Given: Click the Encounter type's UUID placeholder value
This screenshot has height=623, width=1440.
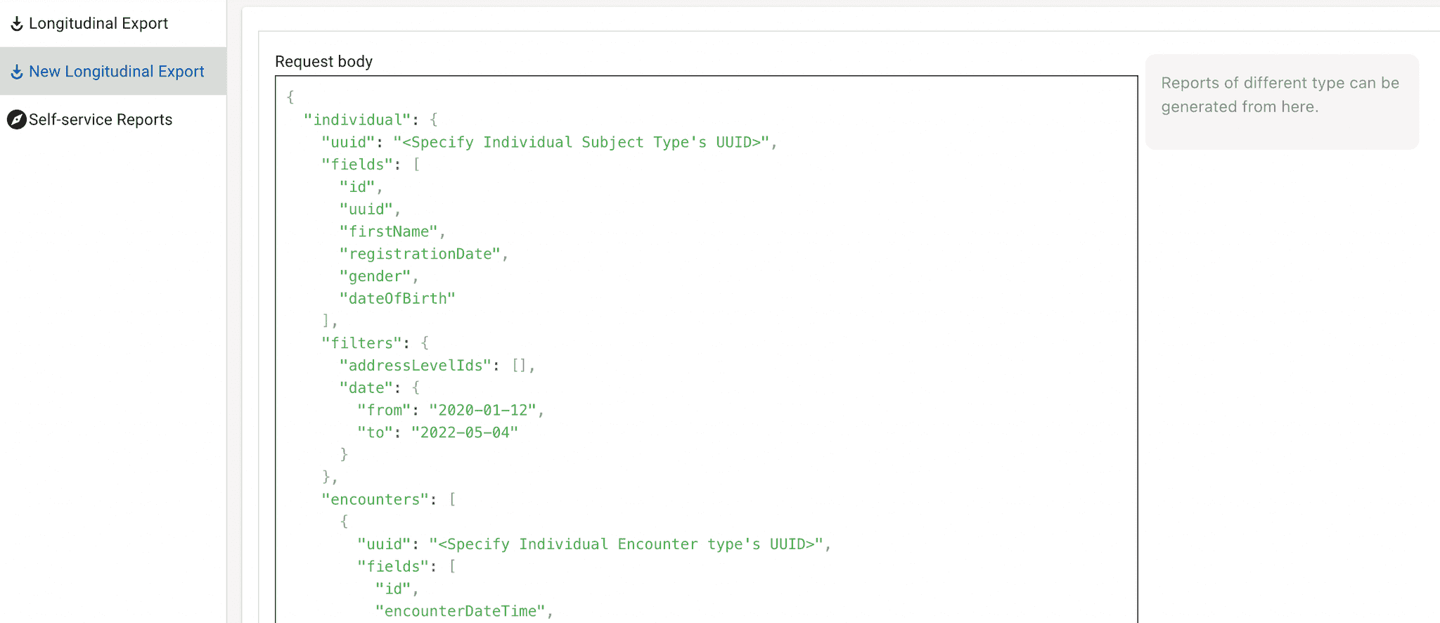Looking at the screenshot, I should point(626,544).
